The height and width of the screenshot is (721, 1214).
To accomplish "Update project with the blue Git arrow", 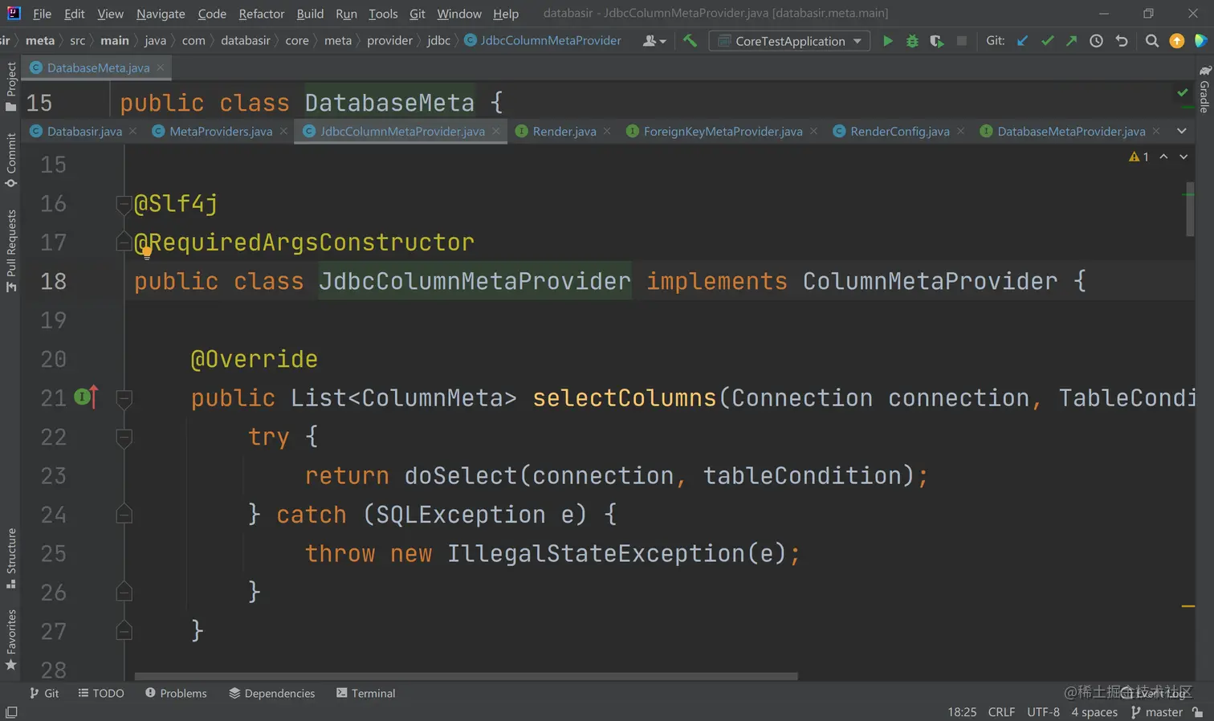I will 1022,41.
